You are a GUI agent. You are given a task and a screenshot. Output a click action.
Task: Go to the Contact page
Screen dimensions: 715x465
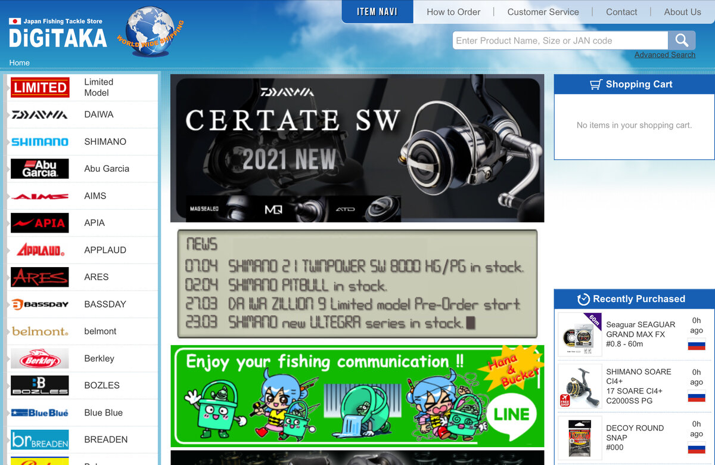pos(621,12)
